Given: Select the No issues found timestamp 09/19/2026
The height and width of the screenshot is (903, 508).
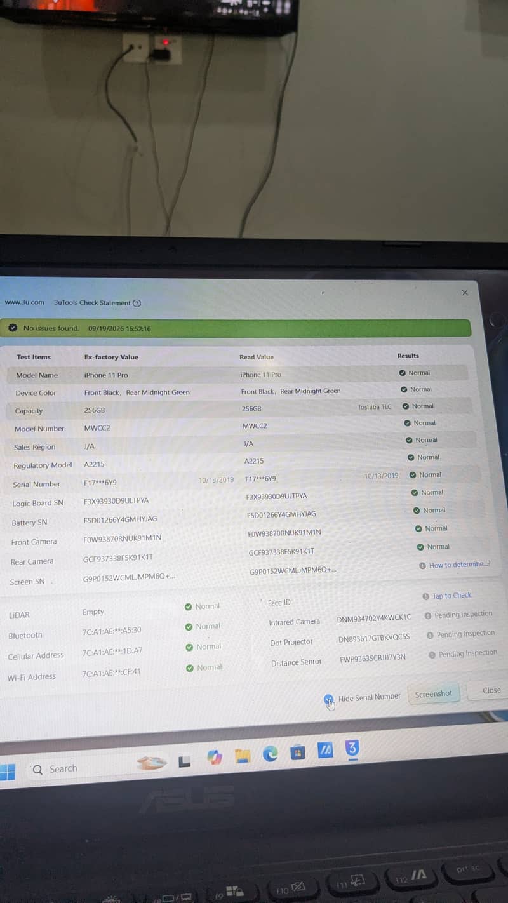Looking at the screenshot, I should tap(119, 328).
